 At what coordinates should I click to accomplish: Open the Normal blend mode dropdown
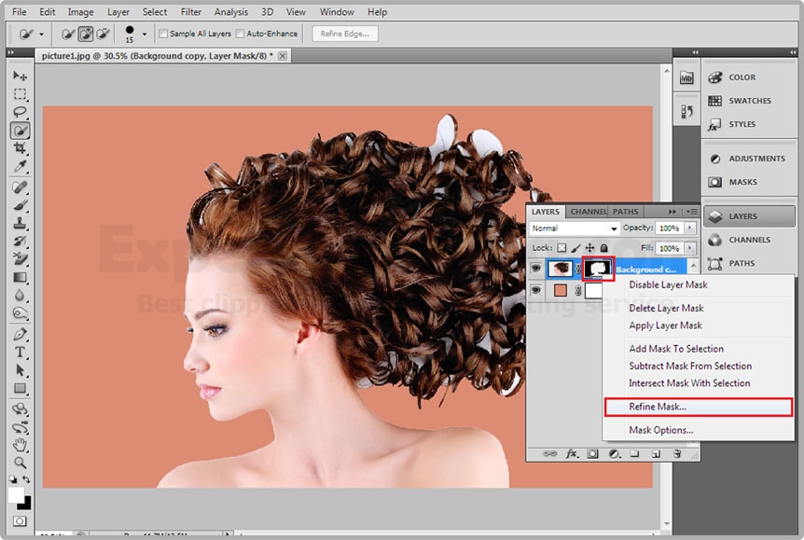pyautogui.click(x=575, y=228)
